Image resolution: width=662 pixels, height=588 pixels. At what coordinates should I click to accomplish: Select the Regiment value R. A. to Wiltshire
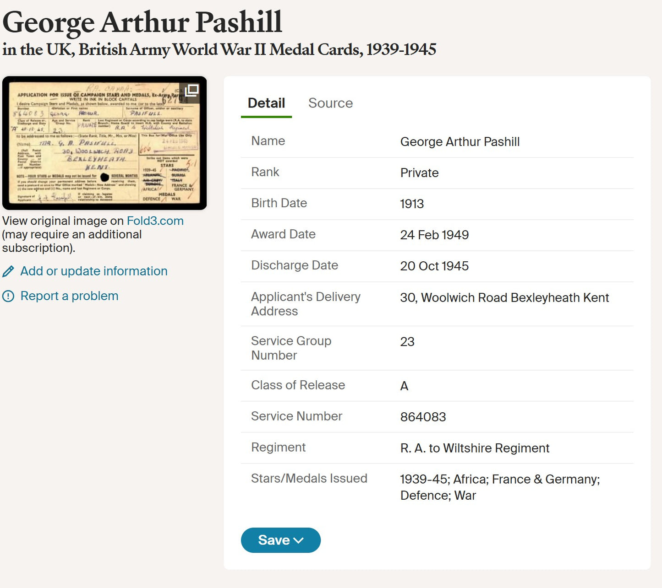coord(475,448)
